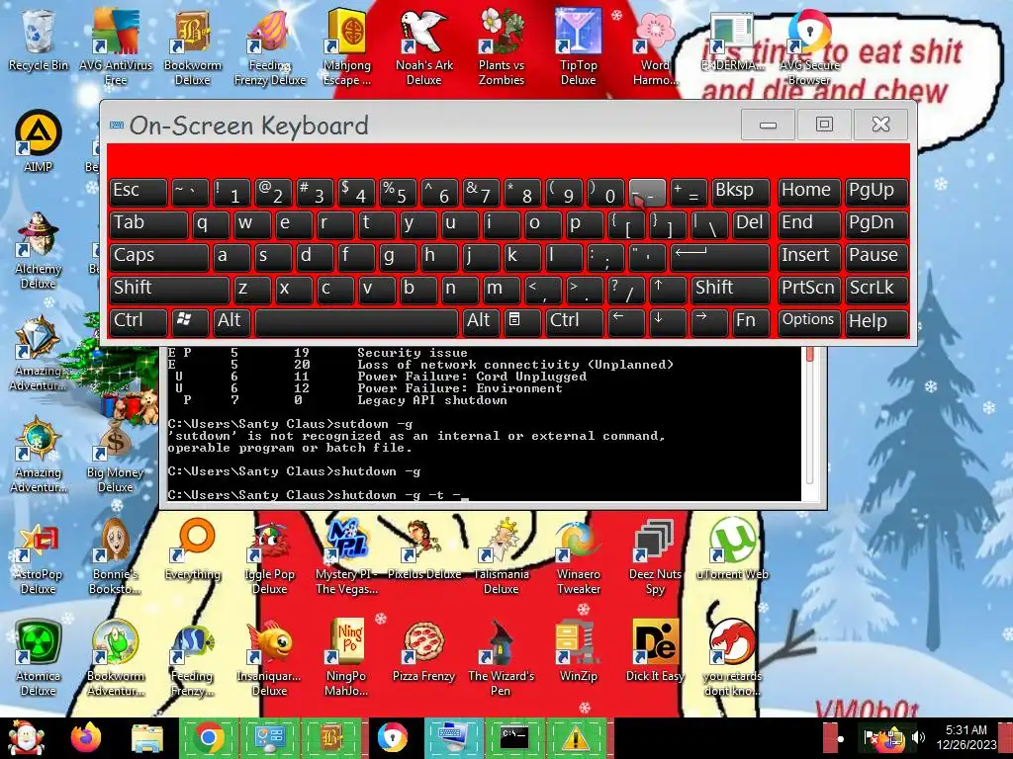Open Firefox from the taskbar
Viewport: 1013px width, 759px height.
coord(86,738)
